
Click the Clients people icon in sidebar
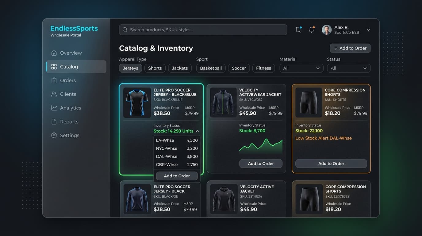tap(54, 94)
